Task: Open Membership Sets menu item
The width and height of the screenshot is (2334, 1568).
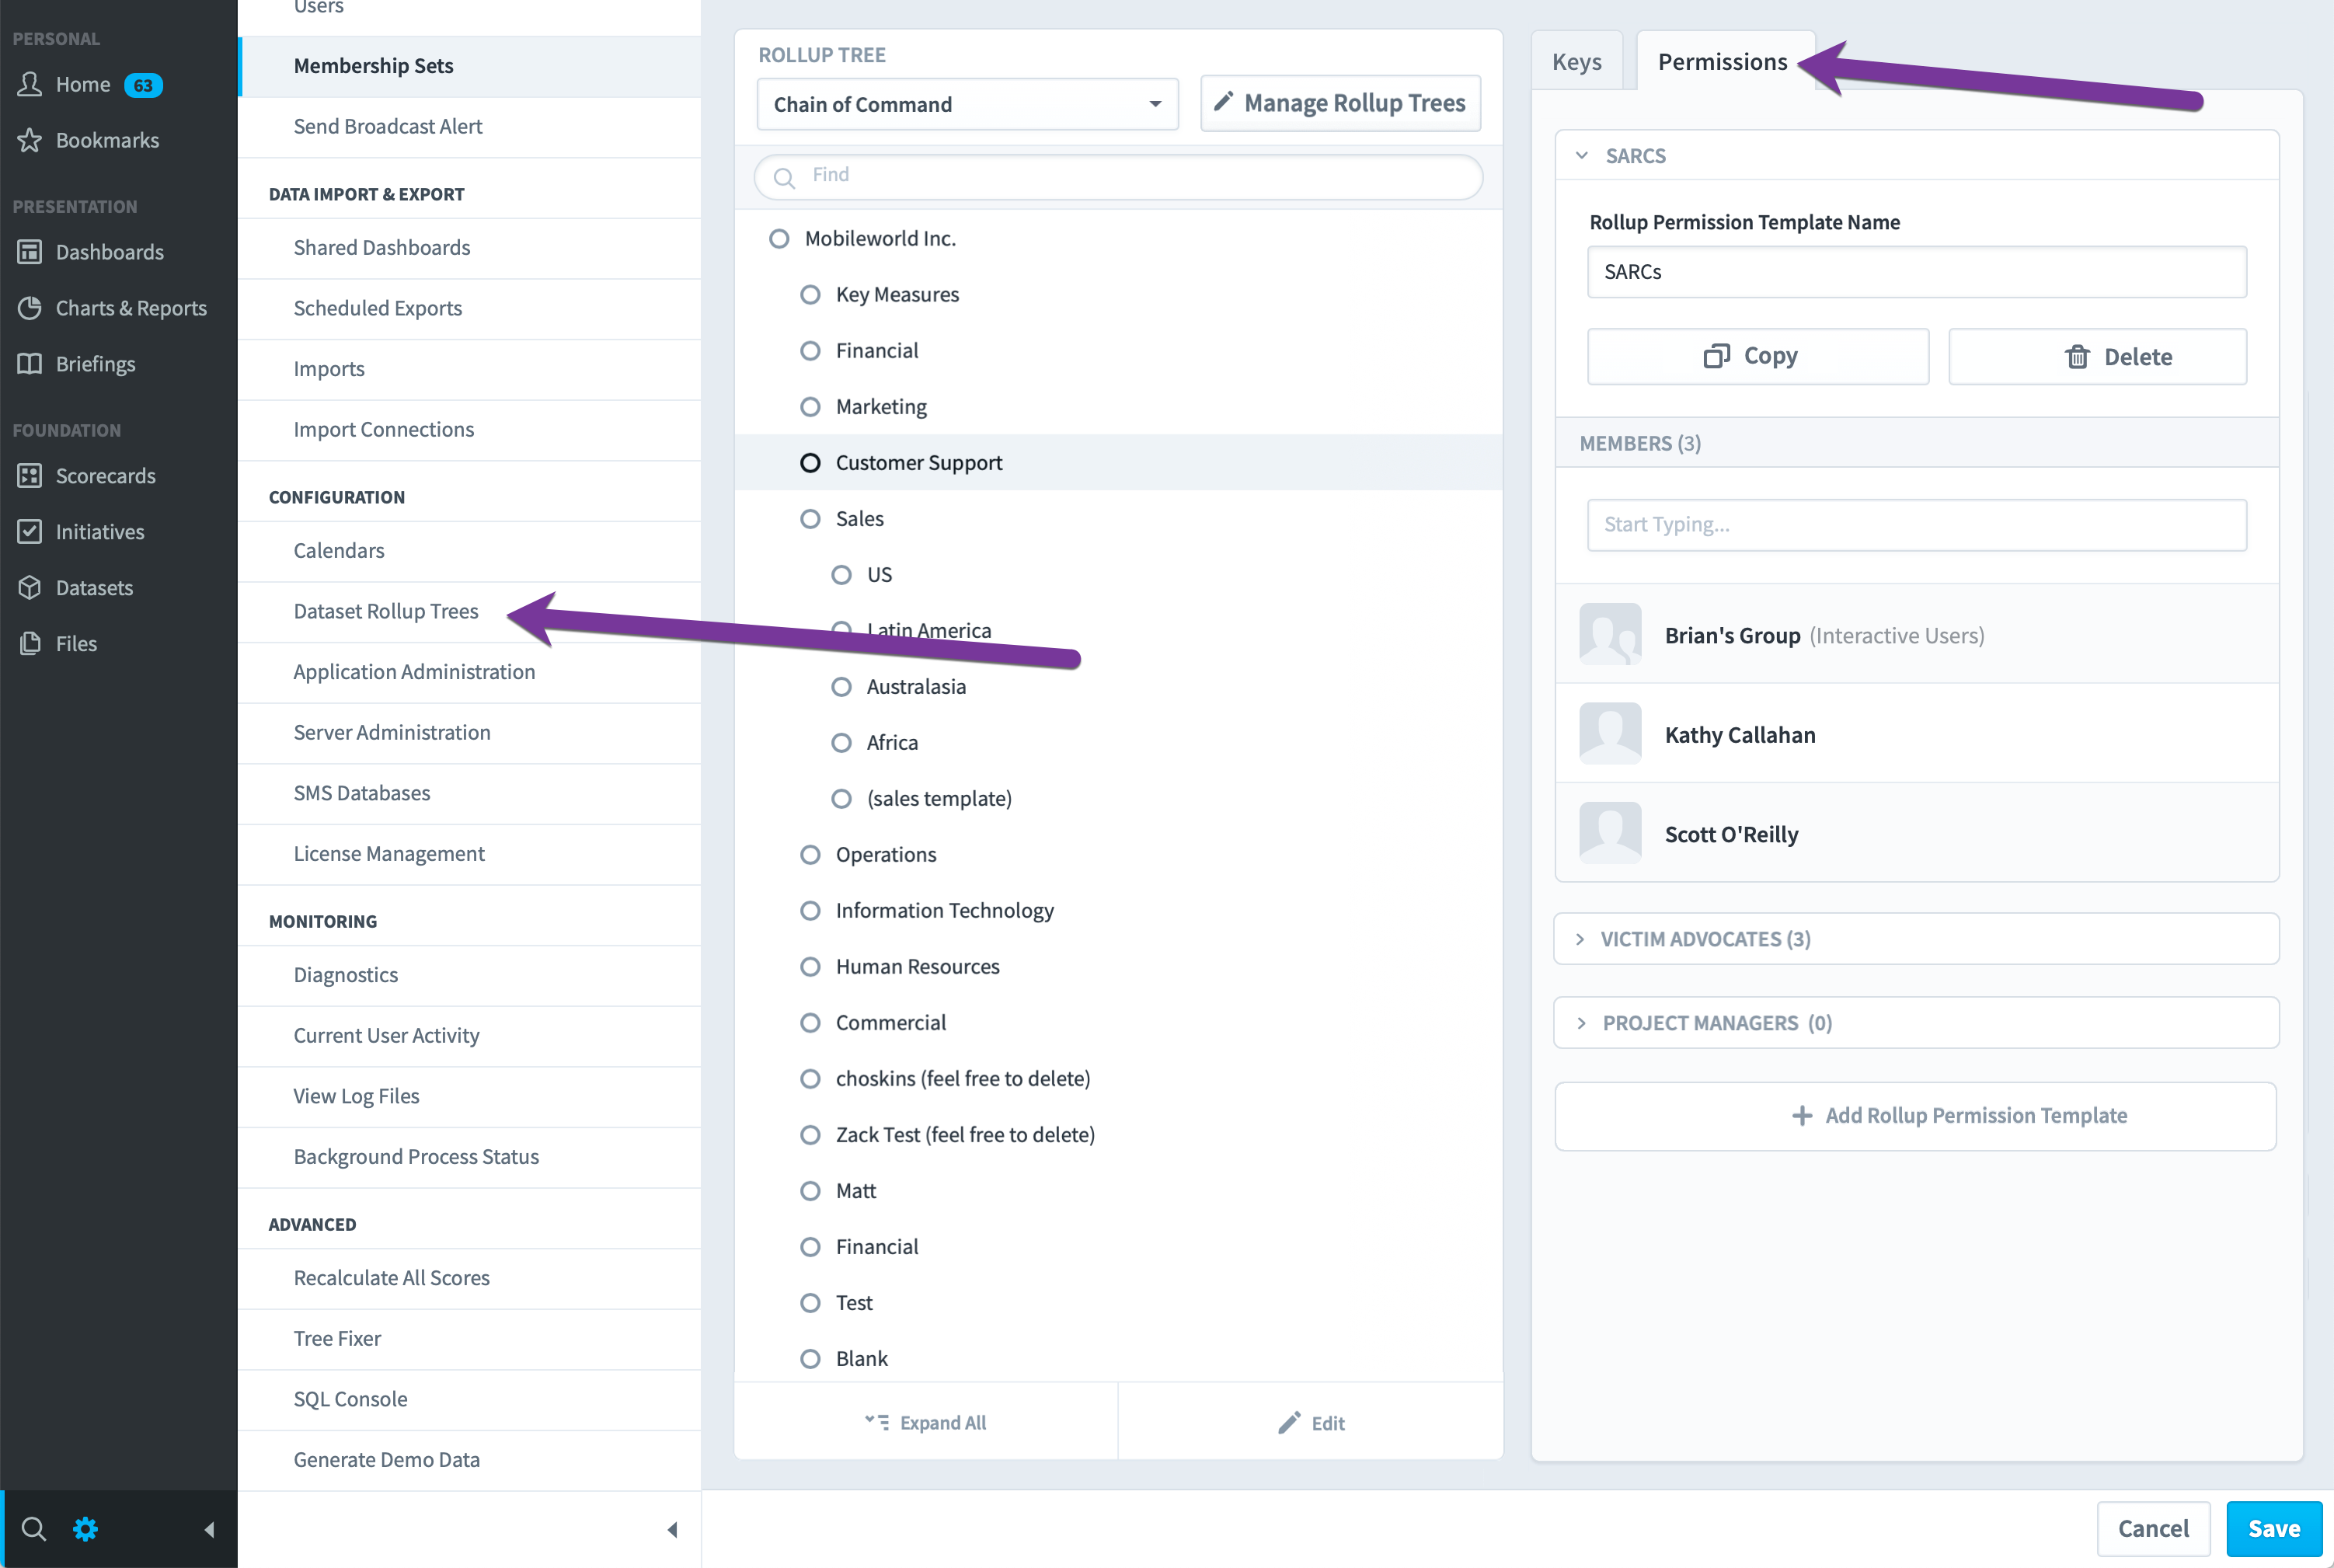Action: 469,66
